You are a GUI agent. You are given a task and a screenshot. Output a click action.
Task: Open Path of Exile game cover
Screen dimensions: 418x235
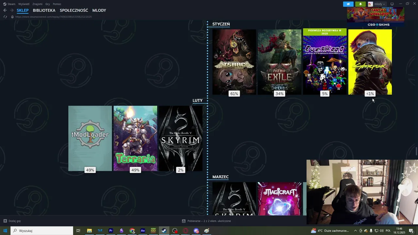click(x=280, y=62)
